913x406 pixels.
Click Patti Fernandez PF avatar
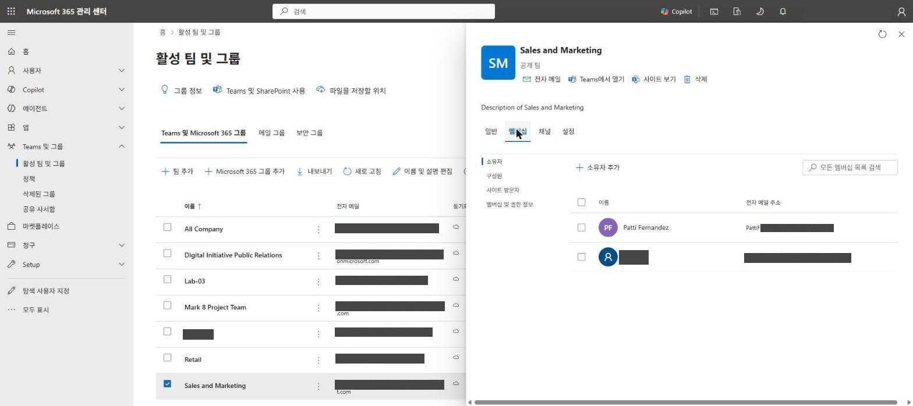point(608,227)
